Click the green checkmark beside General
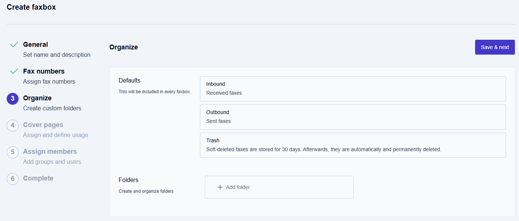This screenshot has height=221, width=519. [x=14, y=45]
